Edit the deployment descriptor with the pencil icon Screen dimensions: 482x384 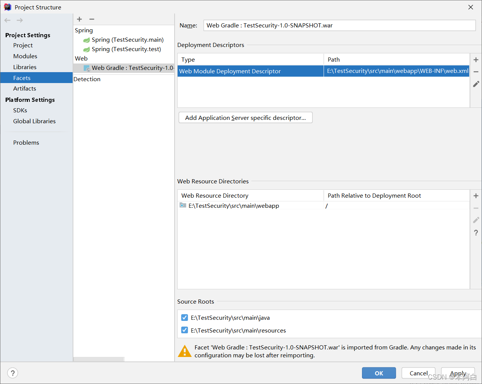pos(476,84)
